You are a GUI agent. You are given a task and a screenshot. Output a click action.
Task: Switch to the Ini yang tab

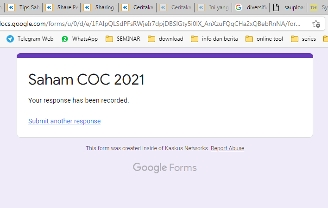point(213,7)
